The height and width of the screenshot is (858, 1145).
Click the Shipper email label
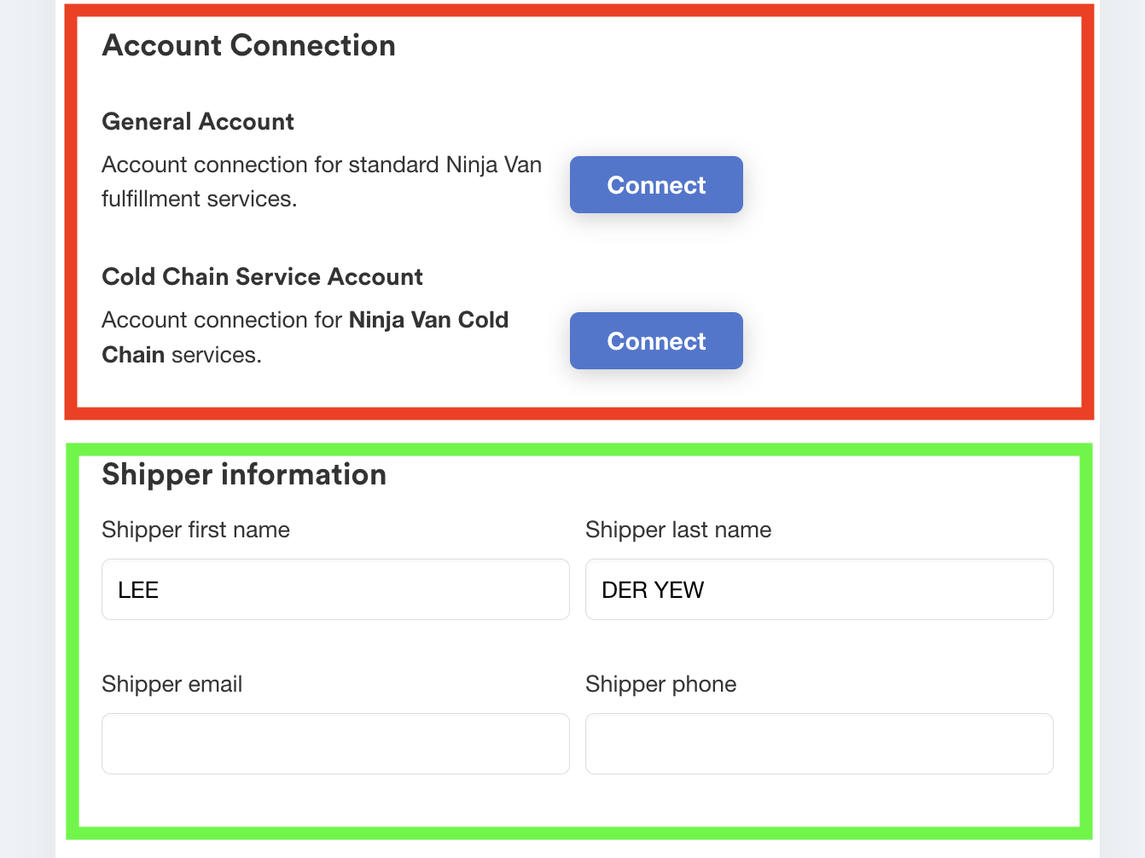coord(171,684)
